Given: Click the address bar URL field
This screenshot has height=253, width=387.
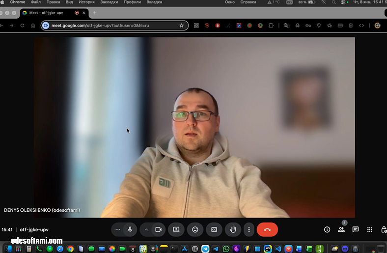Looking at the screenshot, I should tap(113, 26).
